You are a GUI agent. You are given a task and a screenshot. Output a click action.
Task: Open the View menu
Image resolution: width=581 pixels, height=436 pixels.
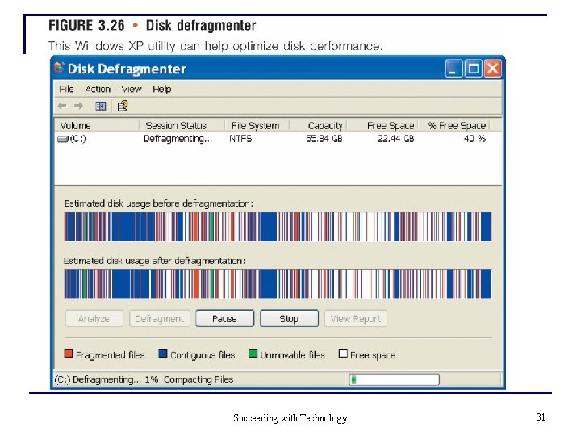(132, 89)
